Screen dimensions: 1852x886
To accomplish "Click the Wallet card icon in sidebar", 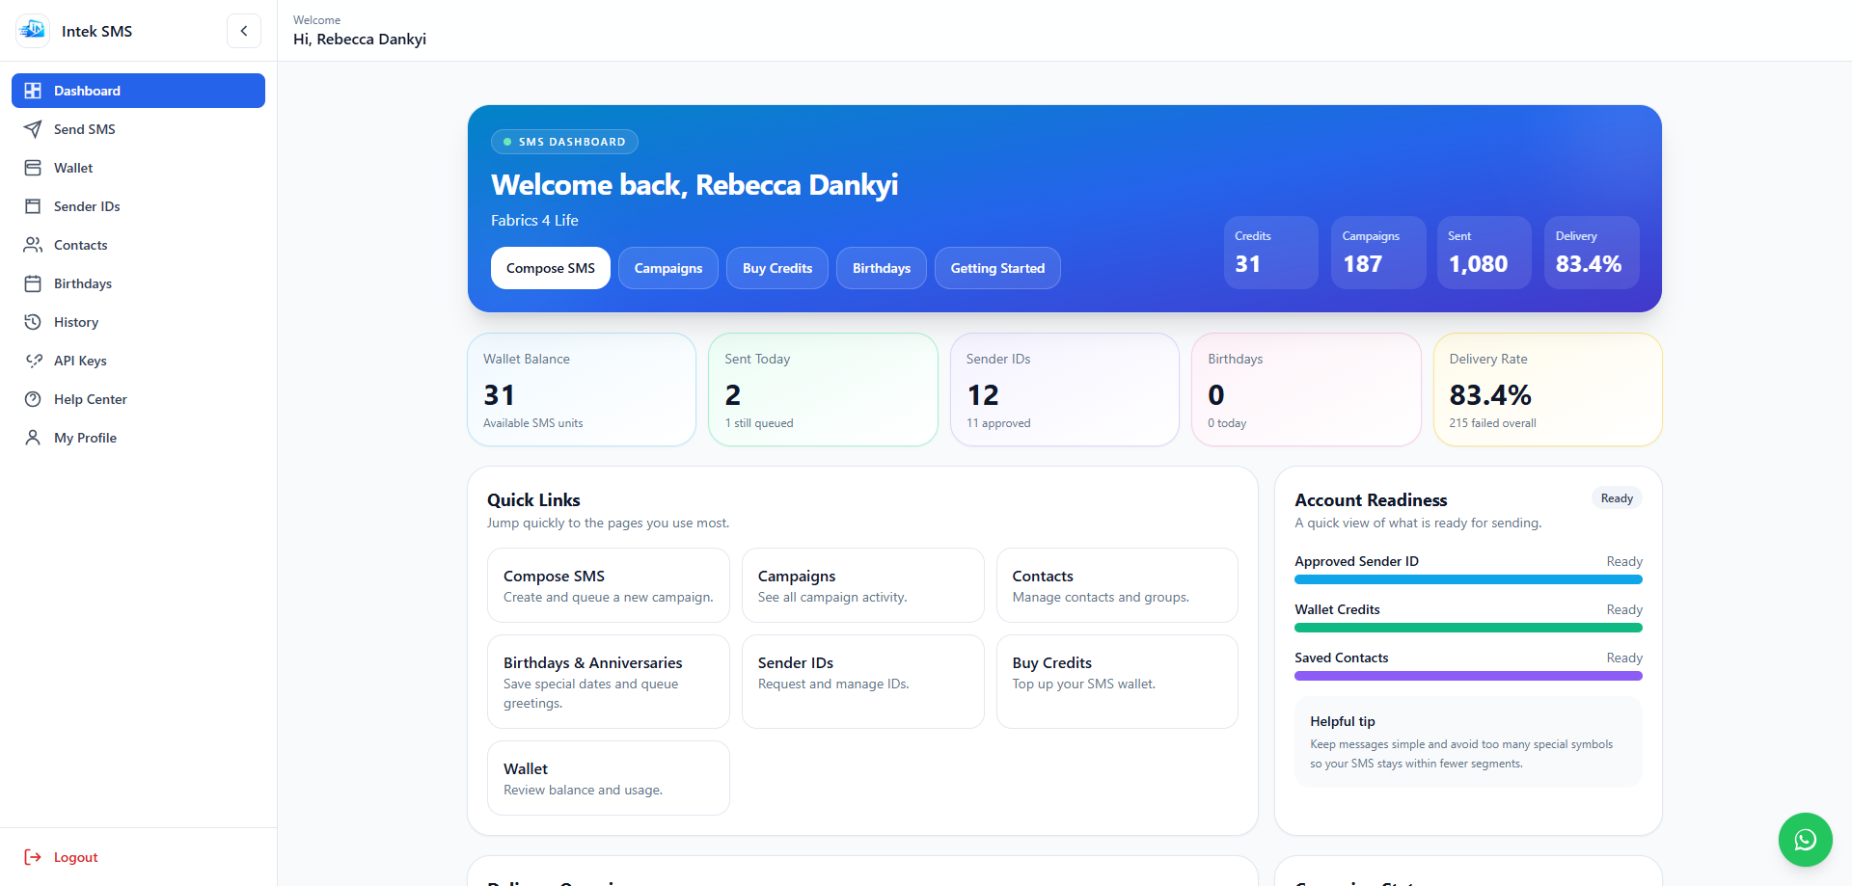I will pos(33,168).
